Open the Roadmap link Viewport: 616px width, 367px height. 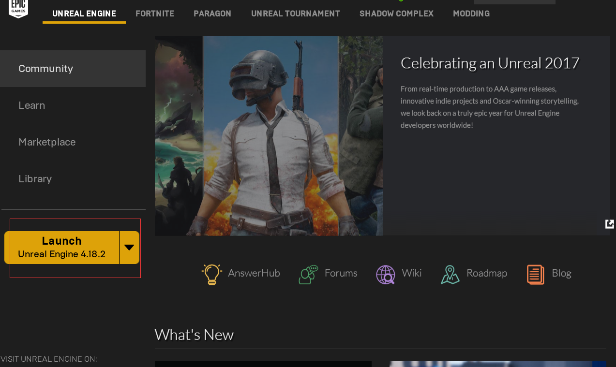click(x=487, y=273)
